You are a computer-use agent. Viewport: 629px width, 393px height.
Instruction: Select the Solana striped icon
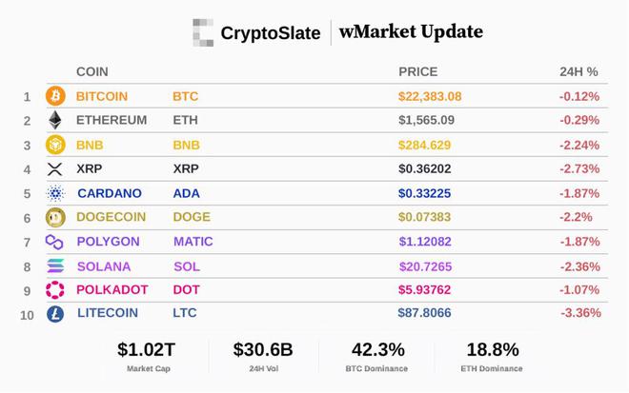tap(55, 266)
